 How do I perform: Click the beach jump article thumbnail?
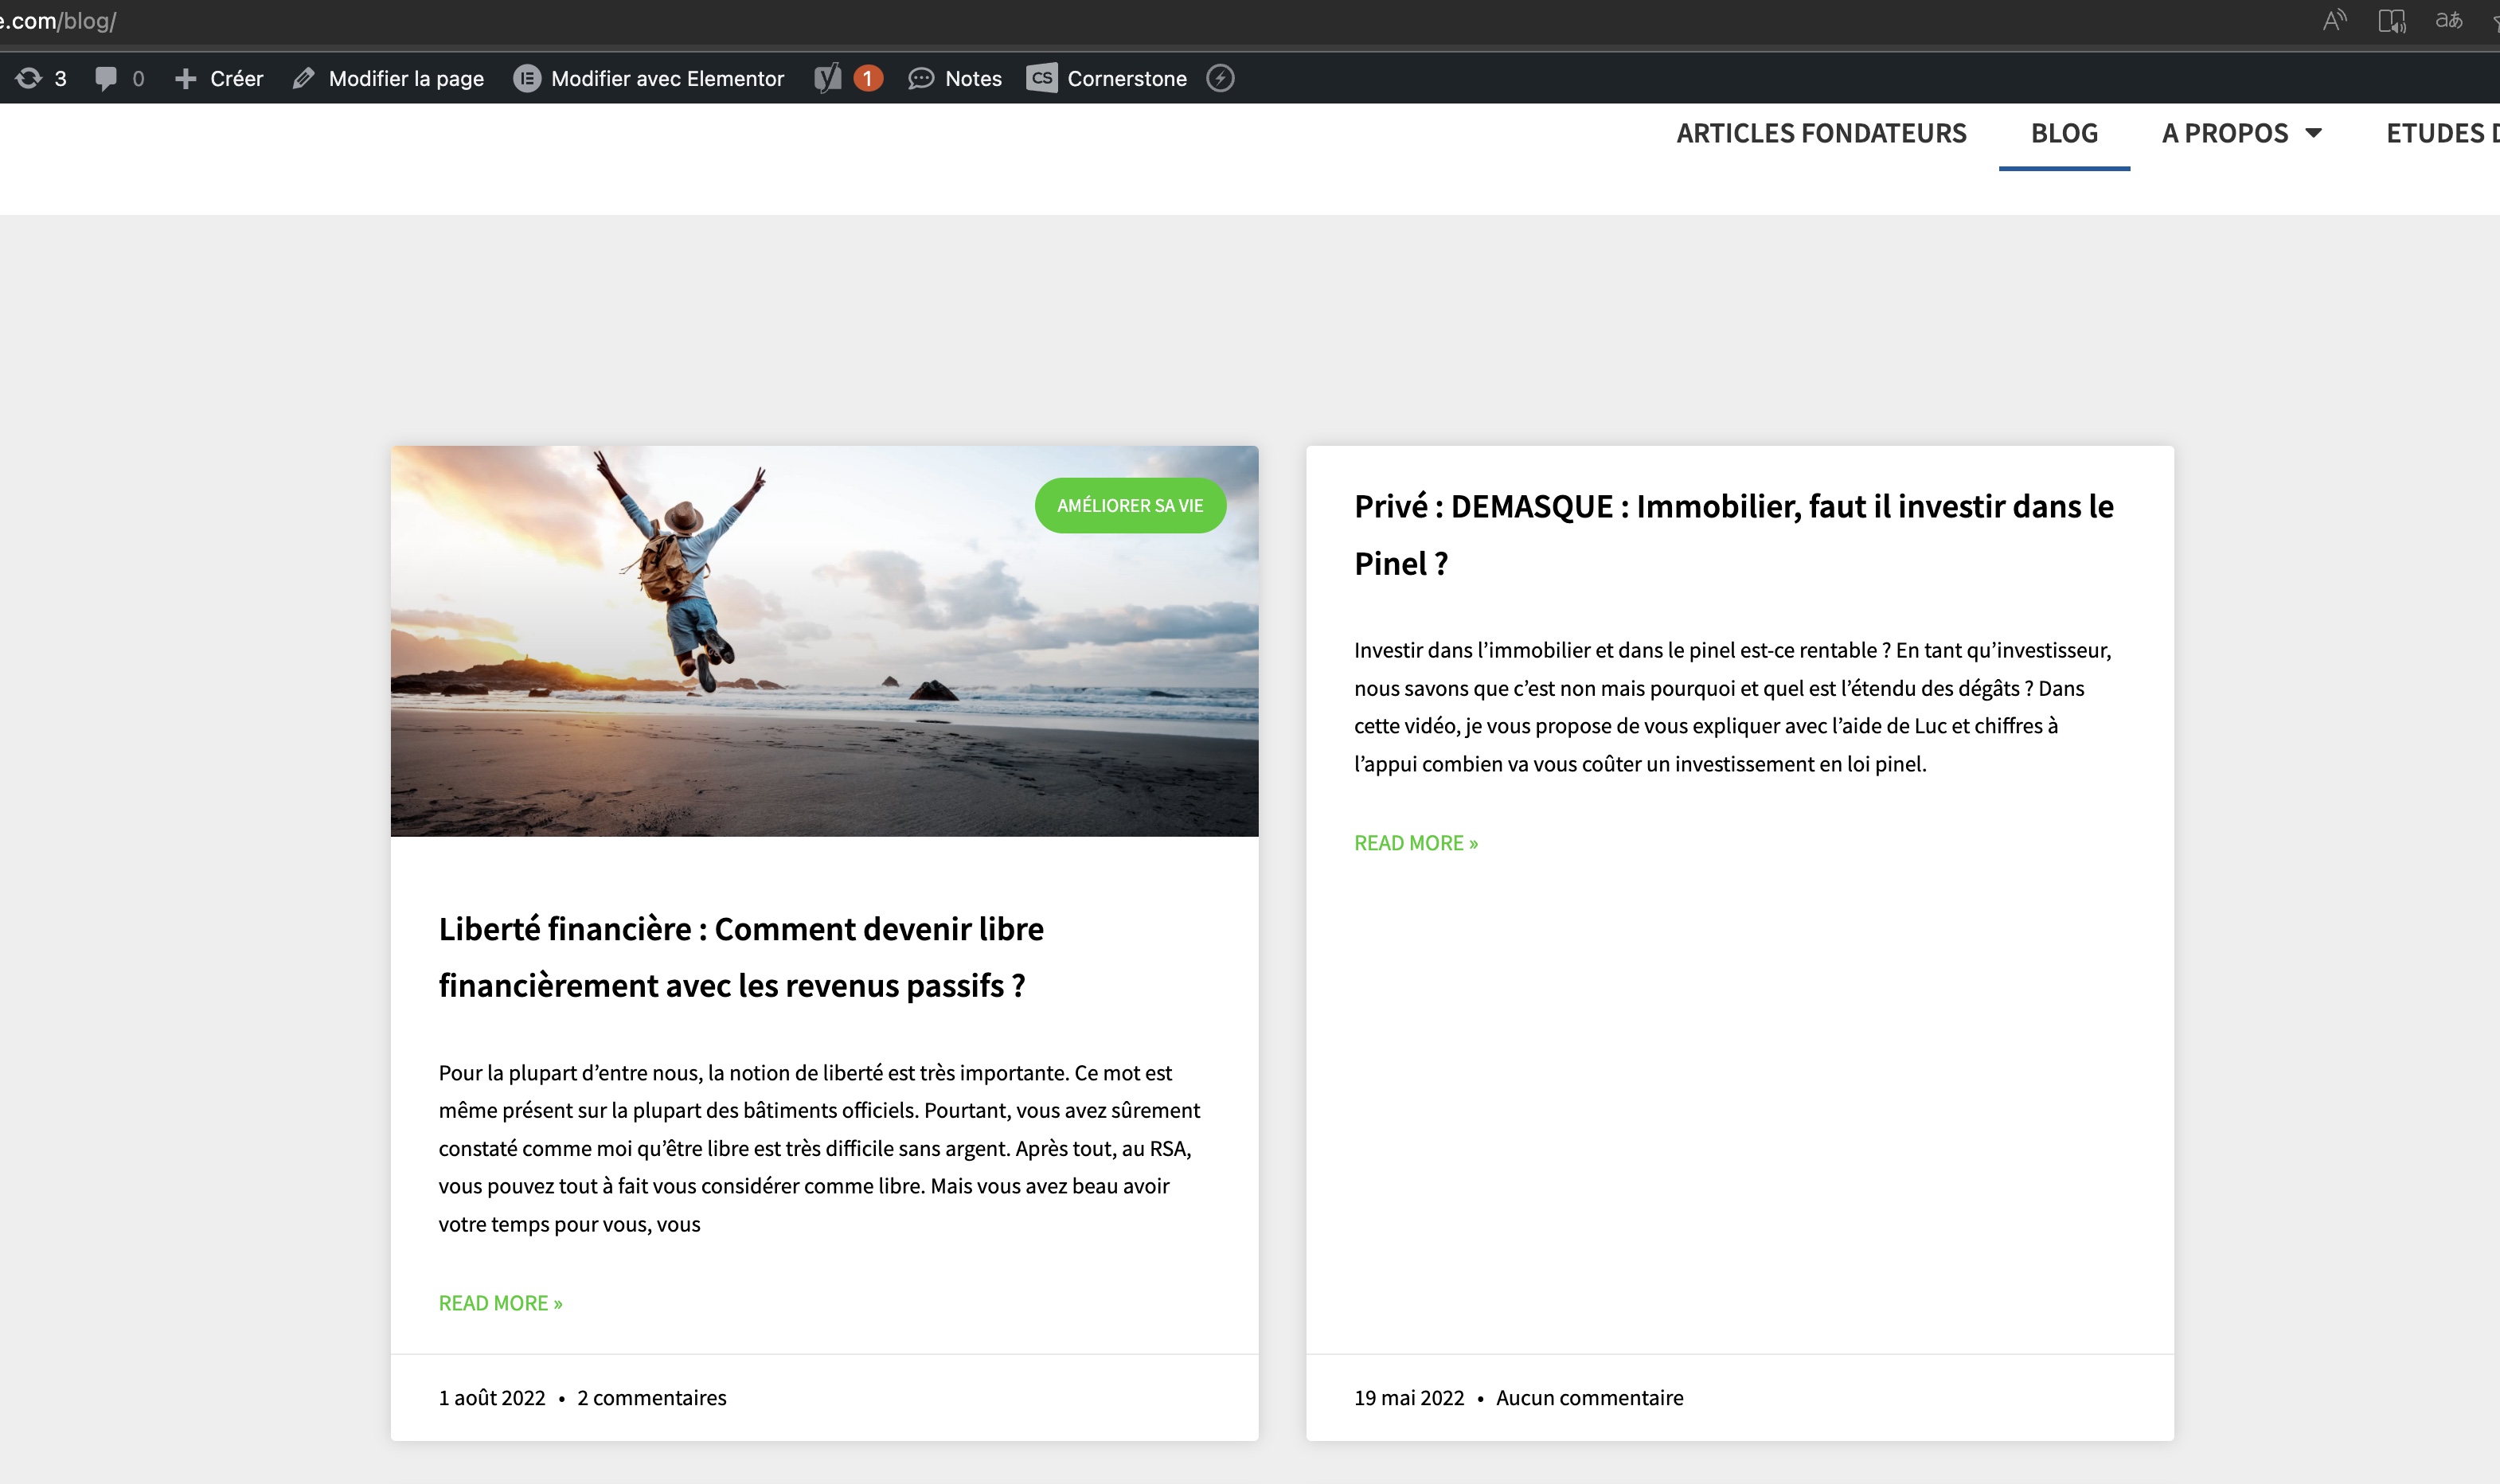pos(824,640)
